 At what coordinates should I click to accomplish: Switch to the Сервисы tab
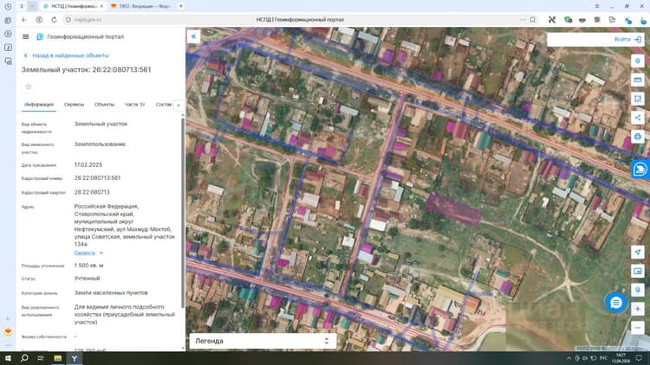point(74,105)
